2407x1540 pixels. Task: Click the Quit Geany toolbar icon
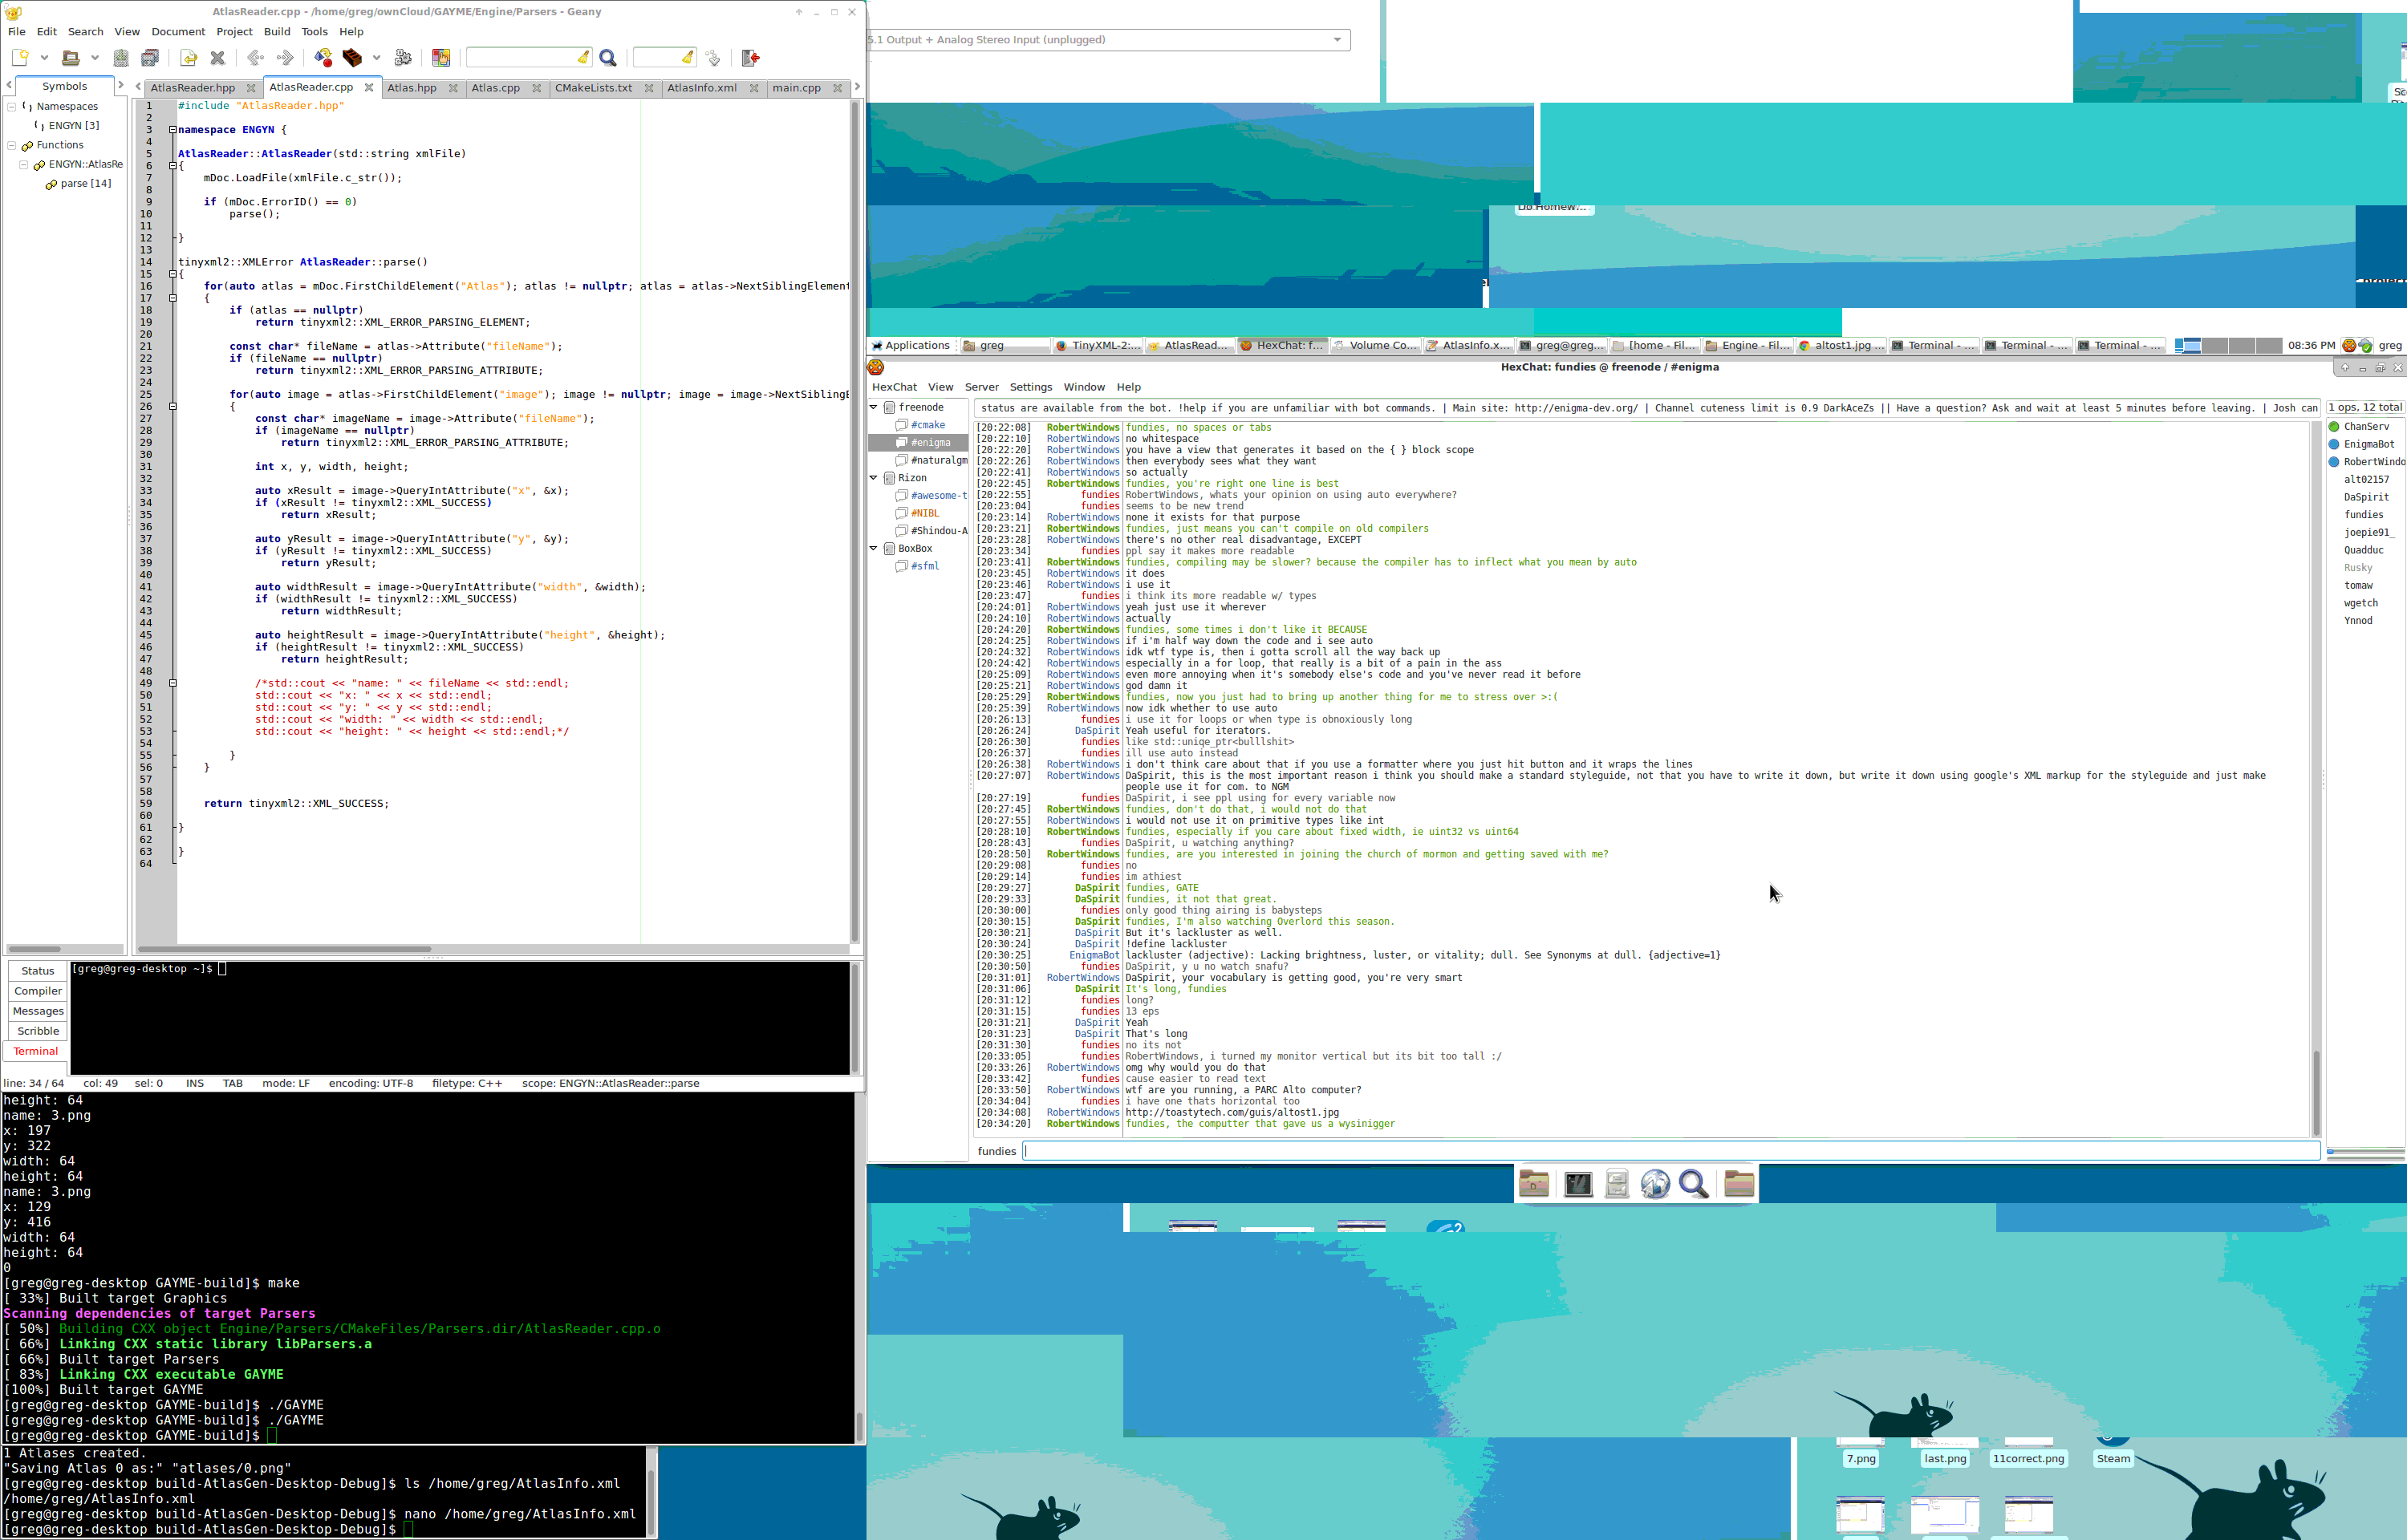[750, 58]
